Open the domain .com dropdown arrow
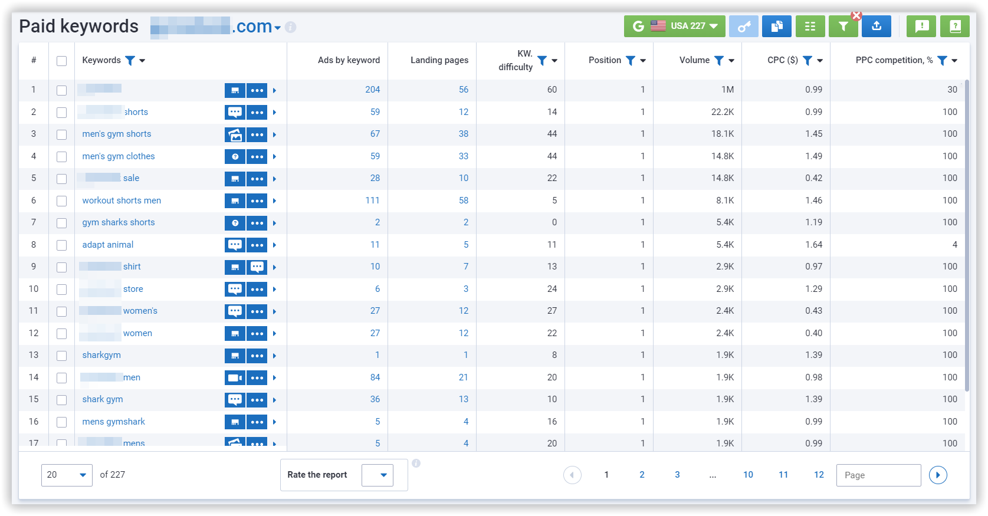This screenshot has width=988, height=516. tap(277, 28)
